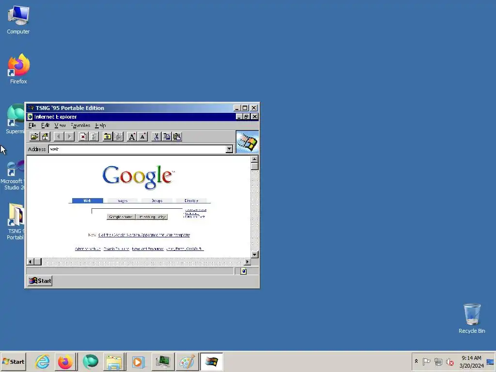The height and width of the screenshot is (372, 496).
Task: Open the View menu in Internet Explorer
Action: coord(60,125)
